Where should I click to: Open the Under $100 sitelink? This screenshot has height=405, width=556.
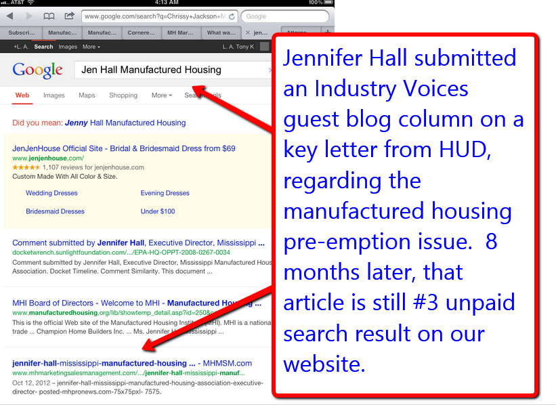tap(158, 211)
